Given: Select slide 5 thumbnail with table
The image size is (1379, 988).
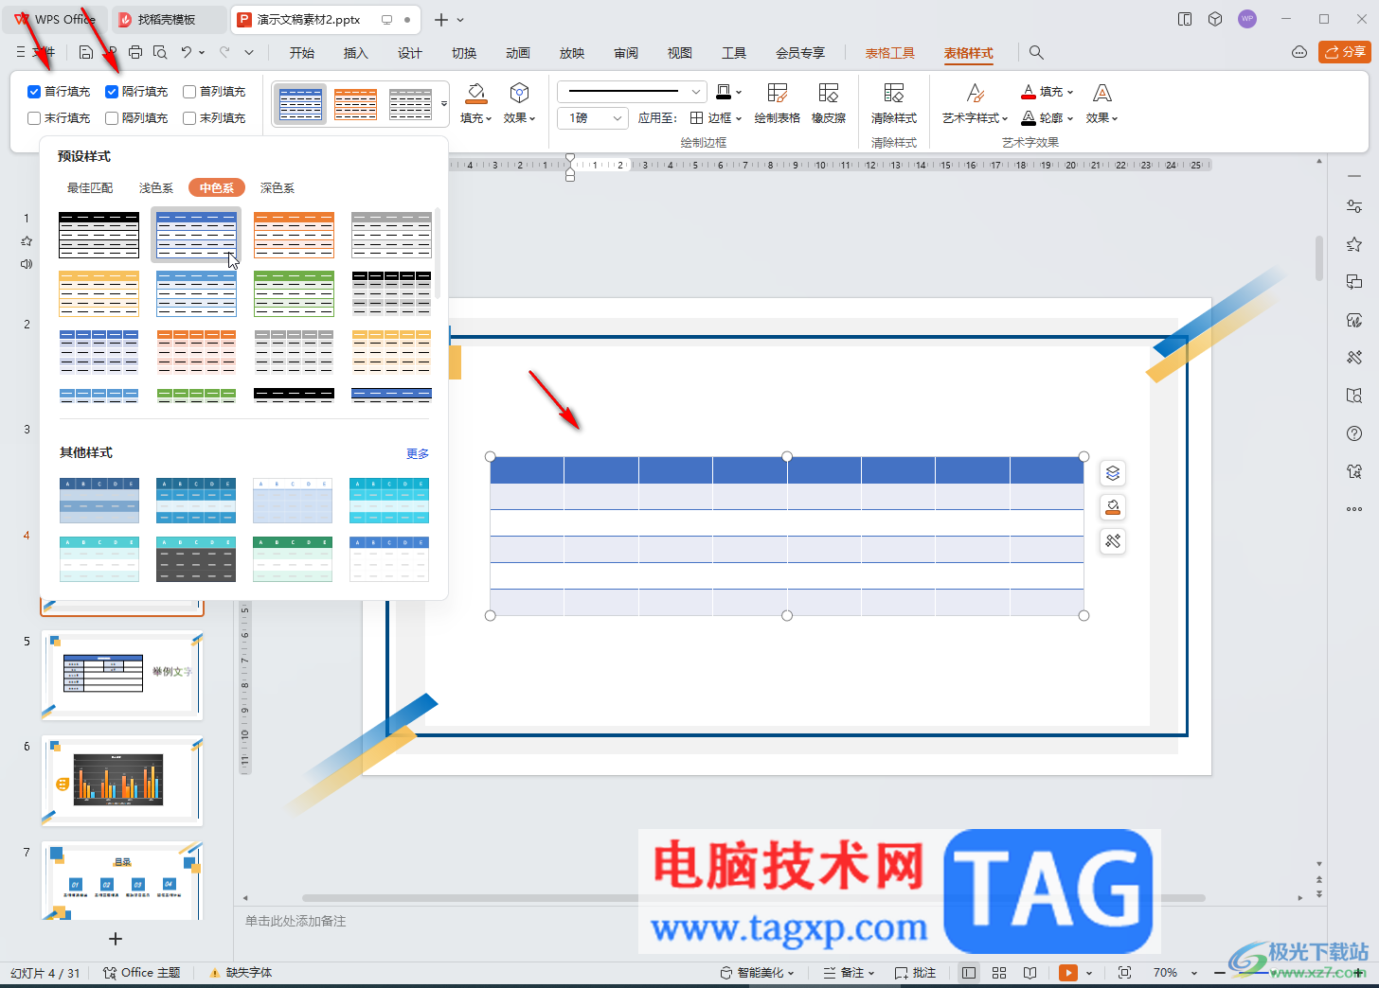Looking at the screenshot, I should pos(122,675).
